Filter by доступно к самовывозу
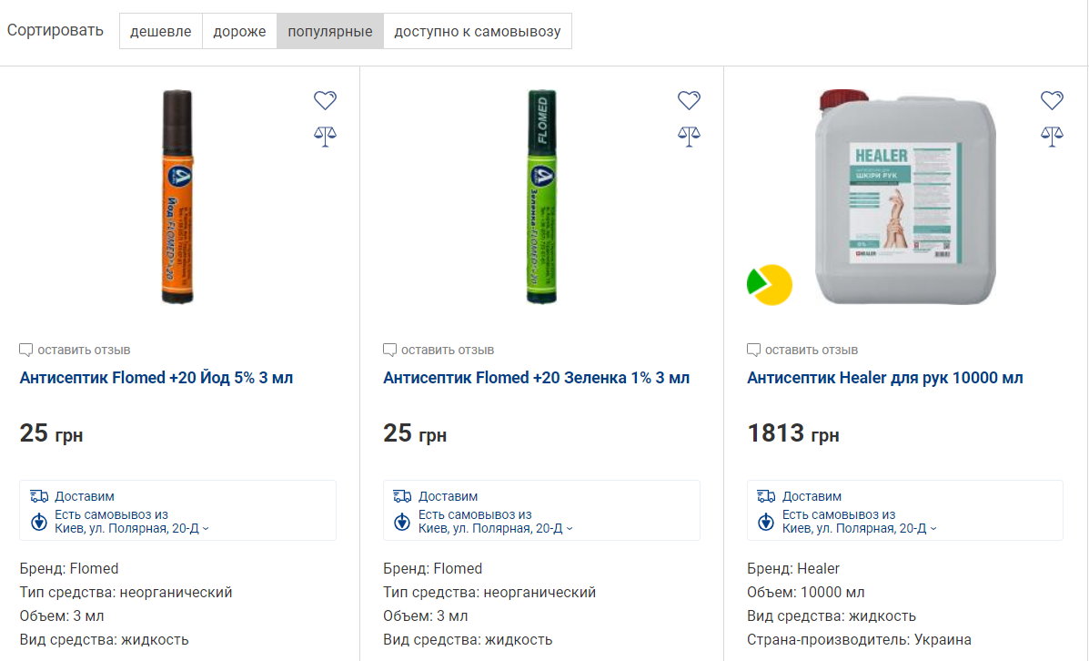 click(x=477, y=31)
